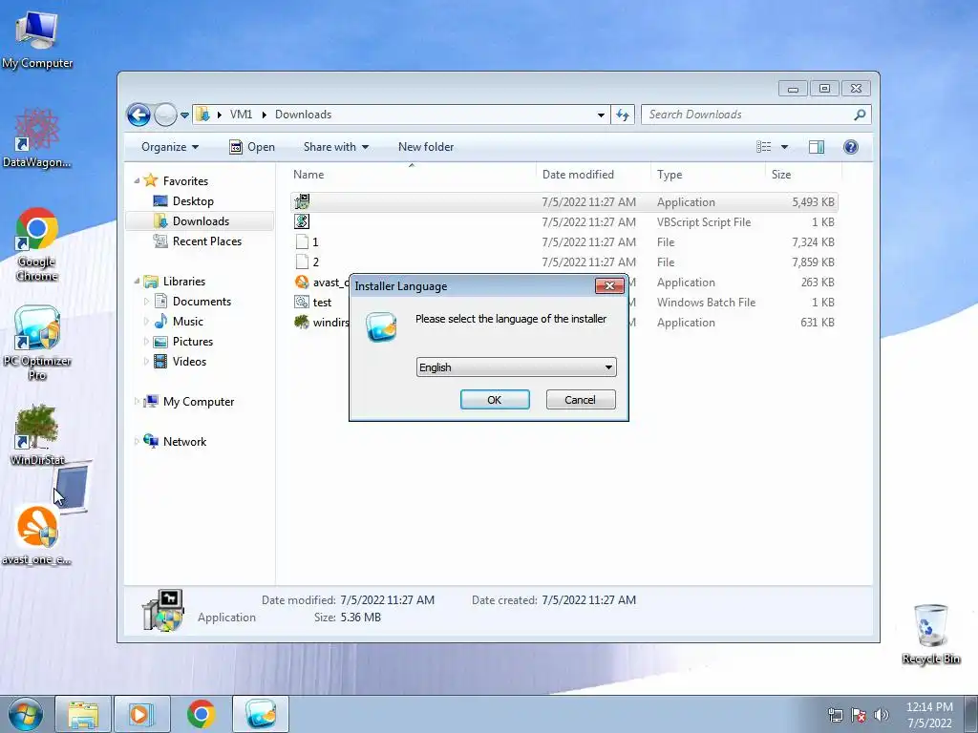
Task: Open avast_one desktop installer icon
Action: (x=37, y=536)
